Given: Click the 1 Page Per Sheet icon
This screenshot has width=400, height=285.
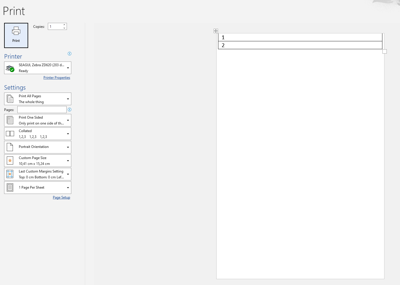Looking at the screenshot, I should click(10, 187).
